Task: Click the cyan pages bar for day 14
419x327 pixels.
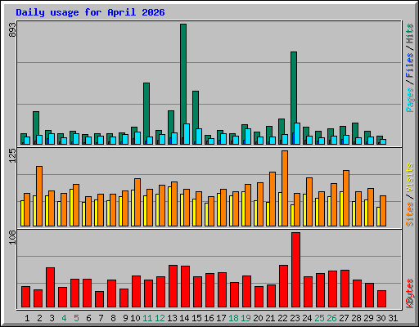Action: 187,134
